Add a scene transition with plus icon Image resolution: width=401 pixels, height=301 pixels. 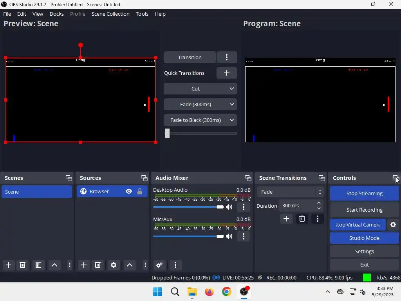pyautogui.click(x=286, y=219)
